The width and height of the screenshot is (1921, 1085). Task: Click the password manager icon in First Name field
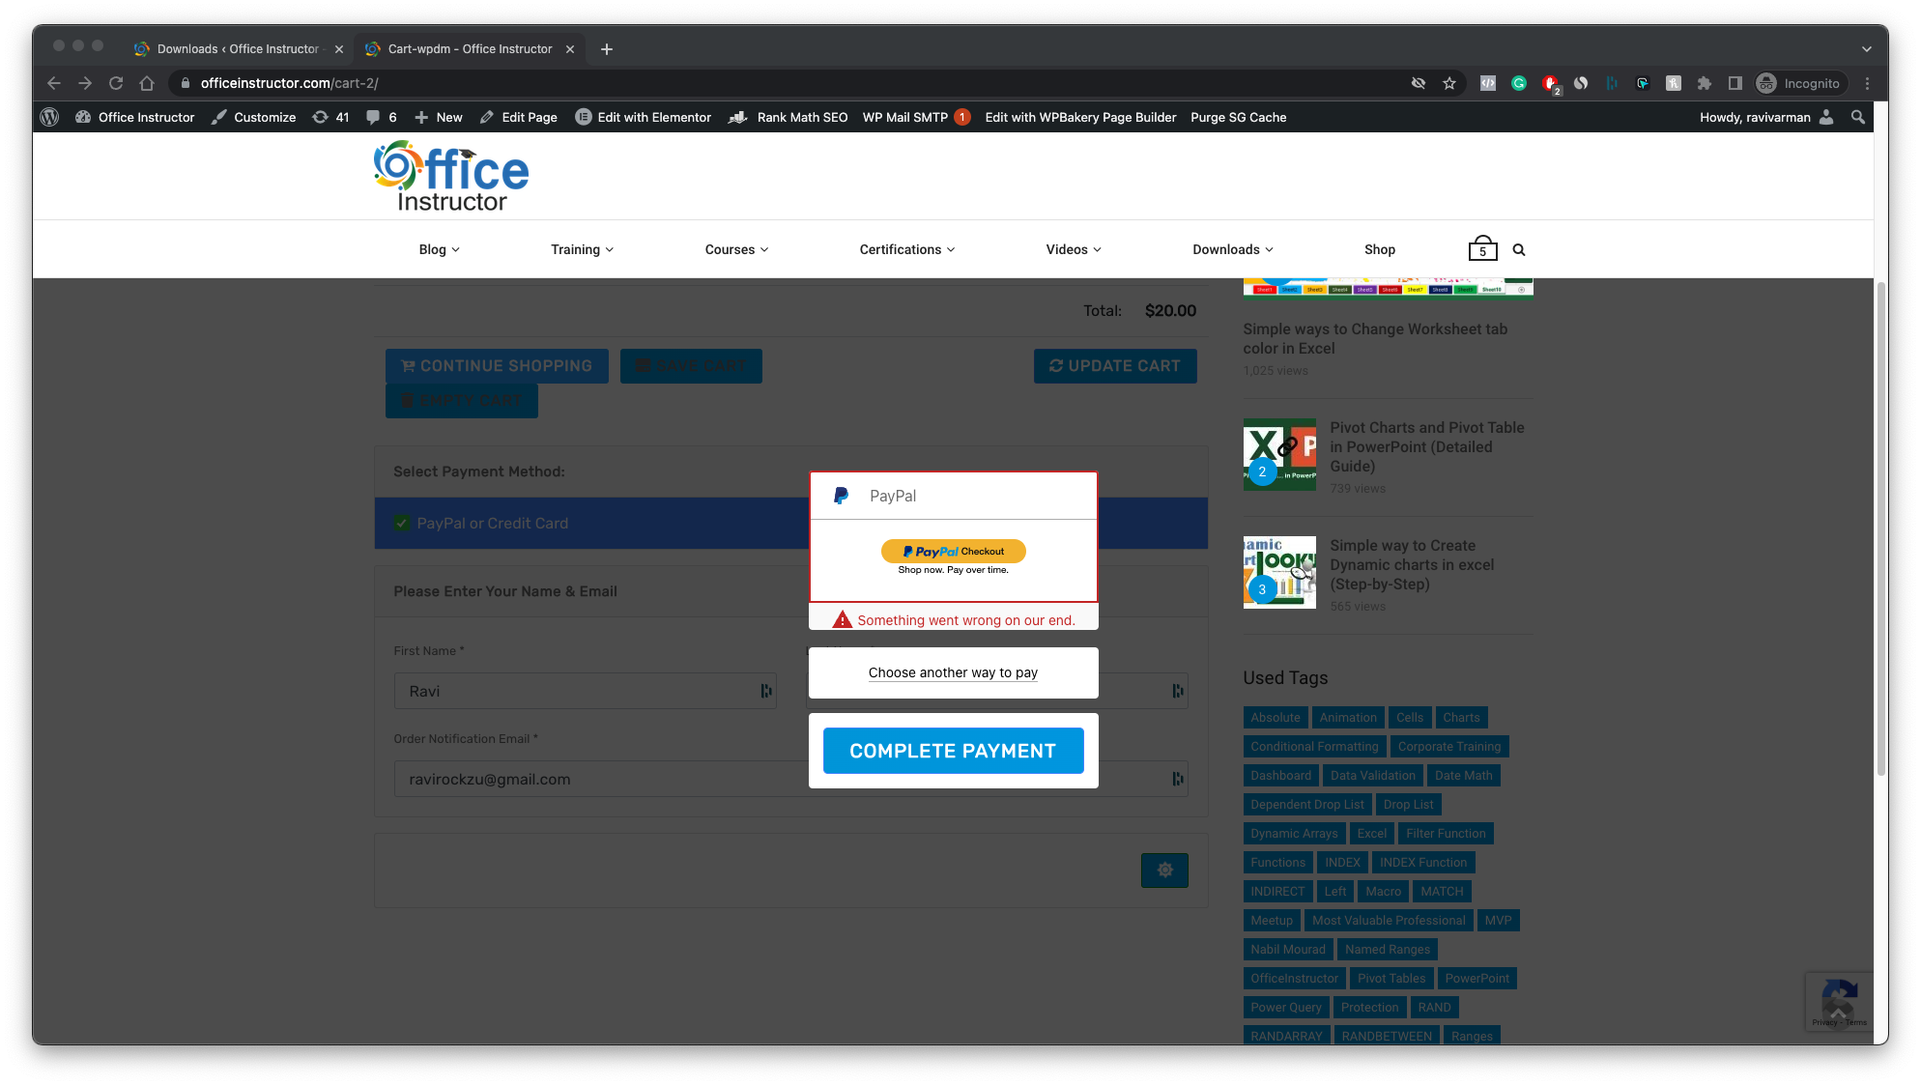[x=765, y=691]
